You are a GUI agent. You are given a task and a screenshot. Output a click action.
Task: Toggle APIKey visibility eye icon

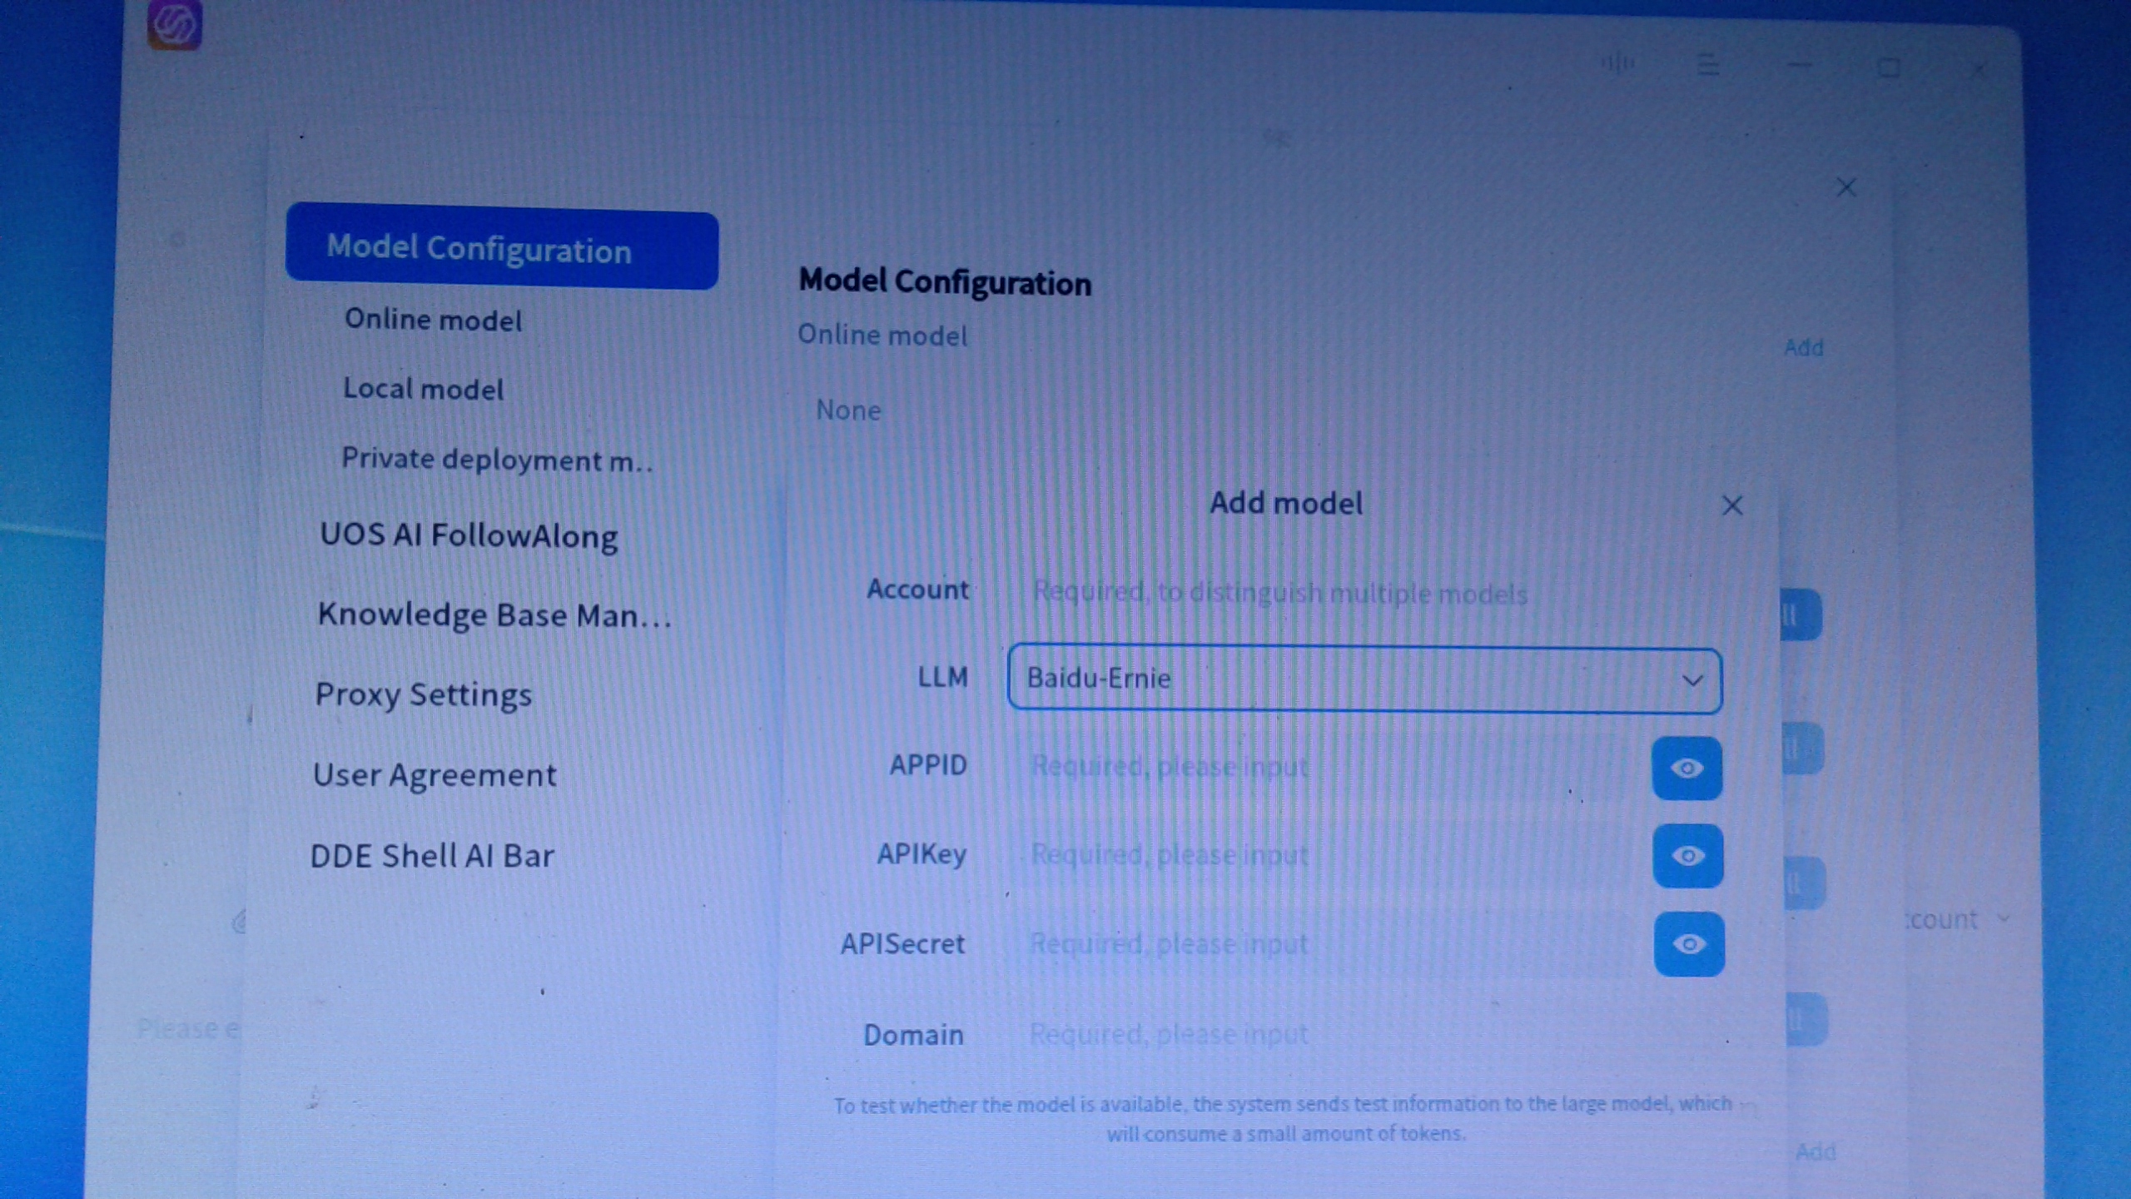[1687, 856]
